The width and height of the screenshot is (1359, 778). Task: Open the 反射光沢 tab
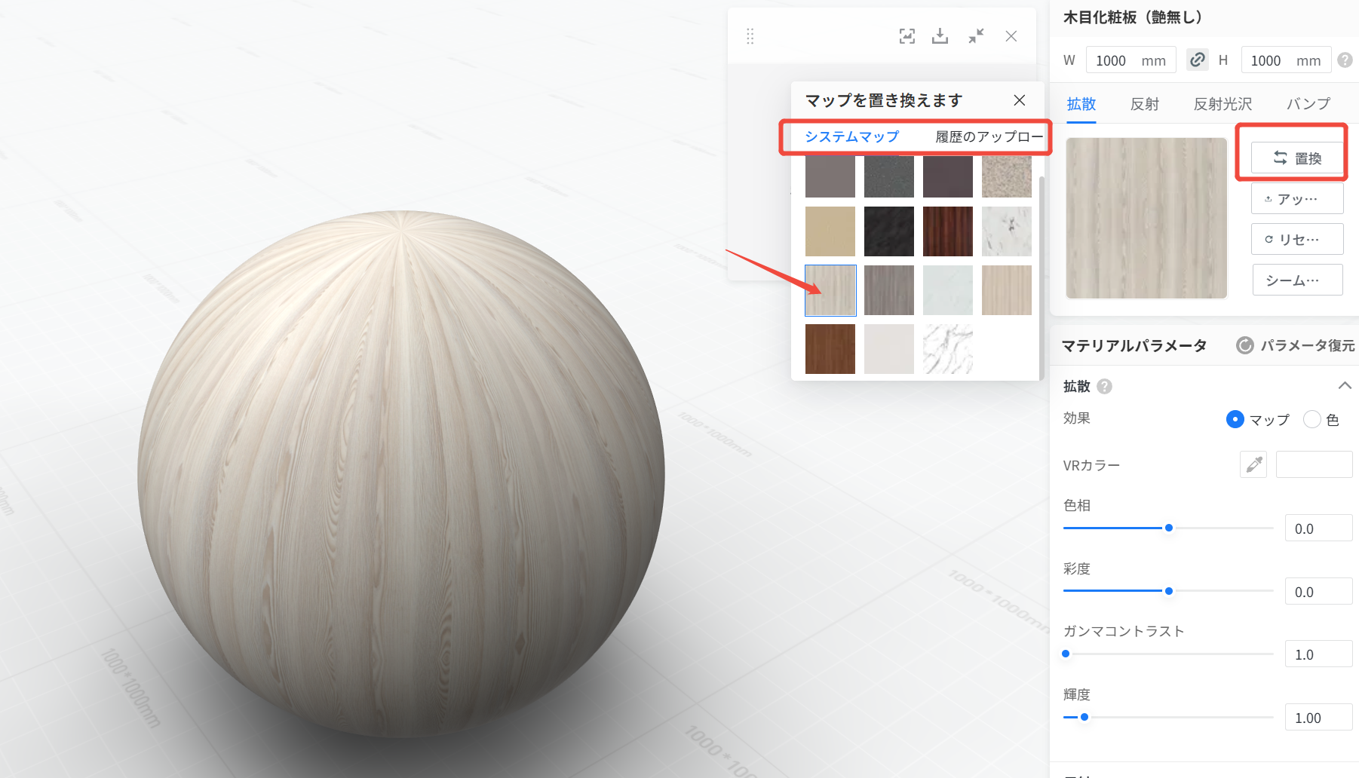click(x=1223, y=104)
